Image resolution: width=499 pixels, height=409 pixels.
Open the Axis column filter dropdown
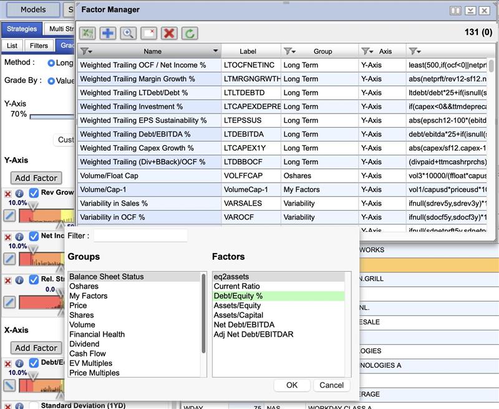[367, 51]
